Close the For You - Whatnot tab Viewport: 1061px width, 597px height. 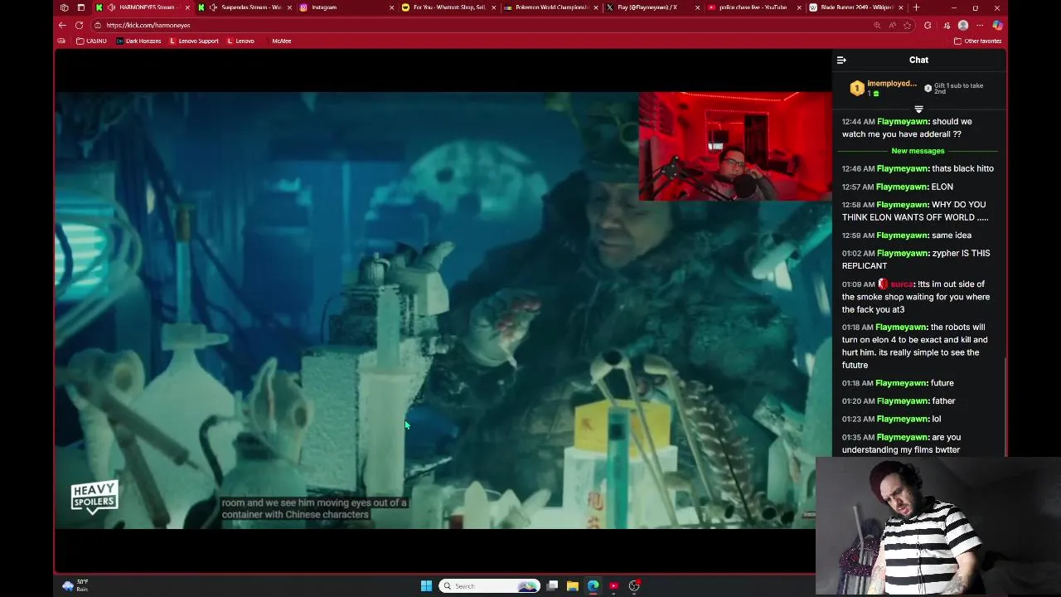493,7
